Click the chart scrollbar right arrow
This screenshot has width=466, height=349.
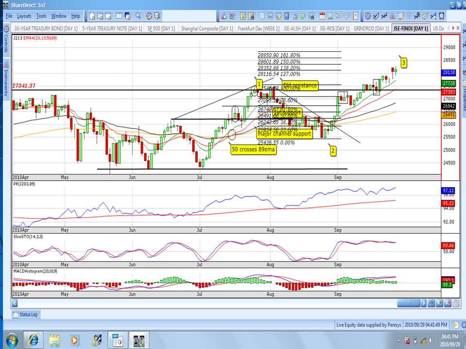pyautogui.click(x=423, y=303)
